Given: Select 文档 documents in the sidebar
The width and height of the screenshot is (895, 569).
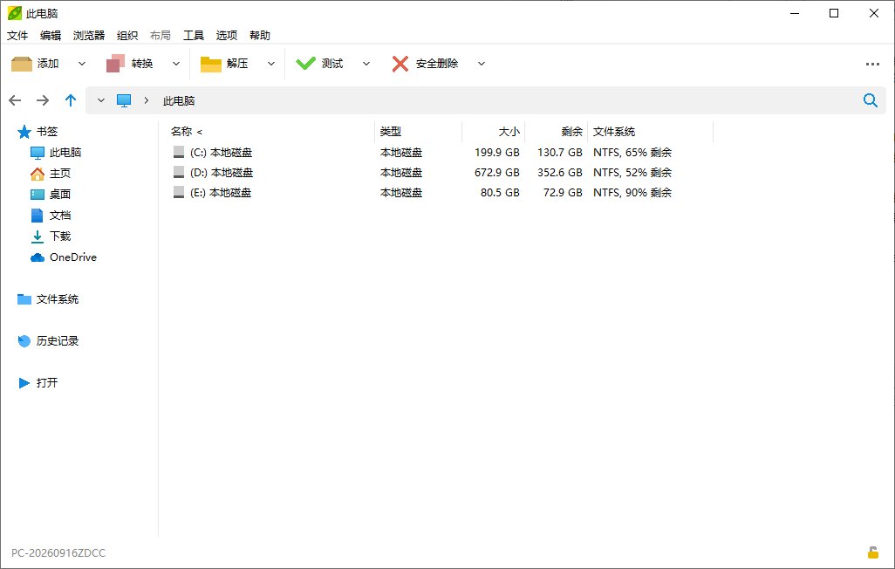Looking at the screenshot, I should click(x=51, y=216).
